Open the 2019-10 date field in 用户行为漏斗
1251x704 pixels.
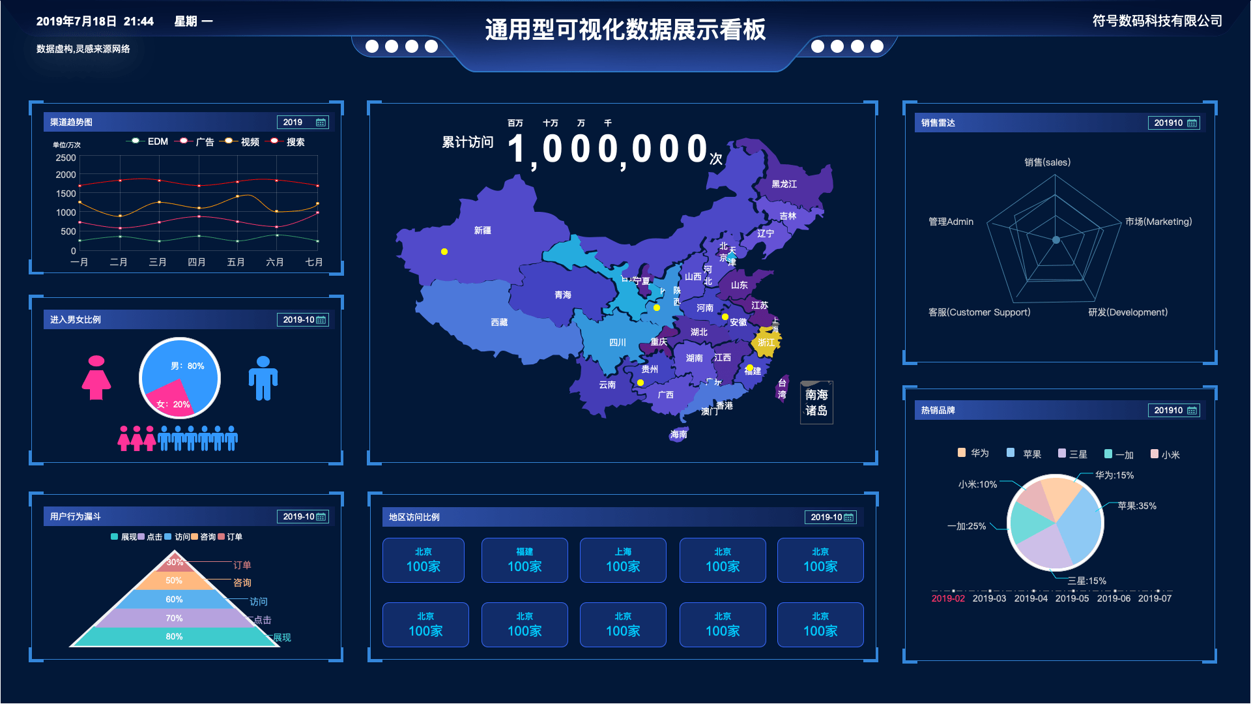tap(303, 517)
